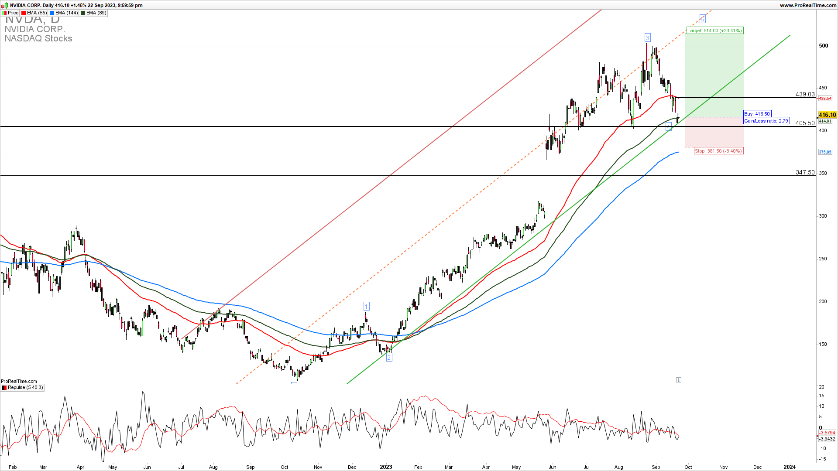Click the 500 price level on the scale

[823, 46]
